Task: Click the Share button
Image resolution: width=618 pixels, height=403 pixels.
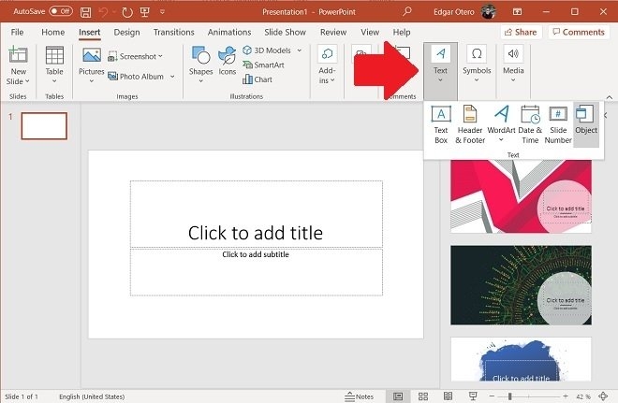Action: [521, 32]
